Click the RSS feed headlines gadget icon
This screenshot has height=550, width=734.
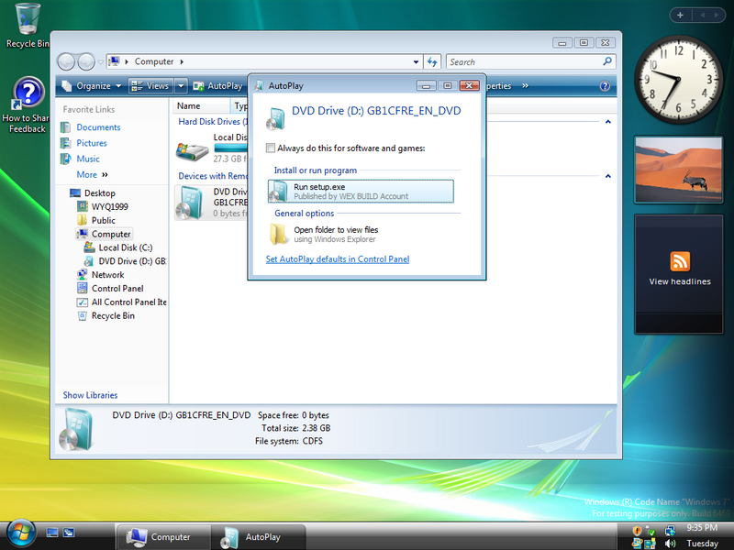click(x=680, y=259)
